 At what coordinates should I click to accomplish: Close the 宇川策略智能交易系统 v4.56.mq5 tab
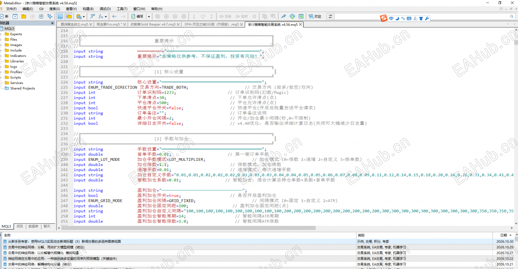pos(300,25)
